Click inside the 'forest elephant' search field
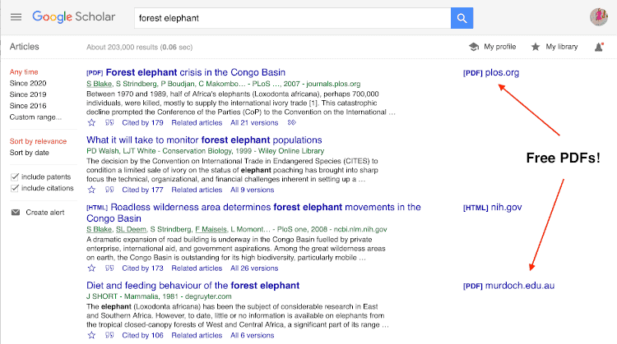 pyautogui.click(x=292, y=18)
